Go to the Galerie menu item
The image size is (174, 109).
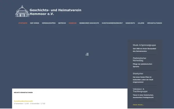click(x=141, y=23)
